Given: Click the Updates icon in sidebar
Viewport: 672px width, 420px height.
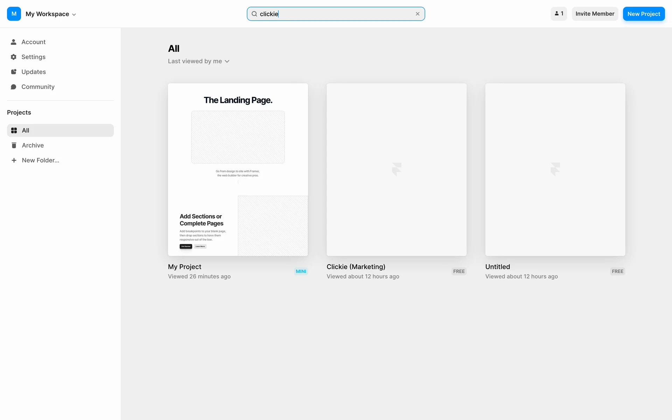Looking at the screenshot, I should [x=14, y=72].
